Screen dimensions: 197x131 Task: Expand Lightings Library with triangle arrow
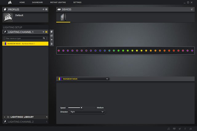pos(5,117)
